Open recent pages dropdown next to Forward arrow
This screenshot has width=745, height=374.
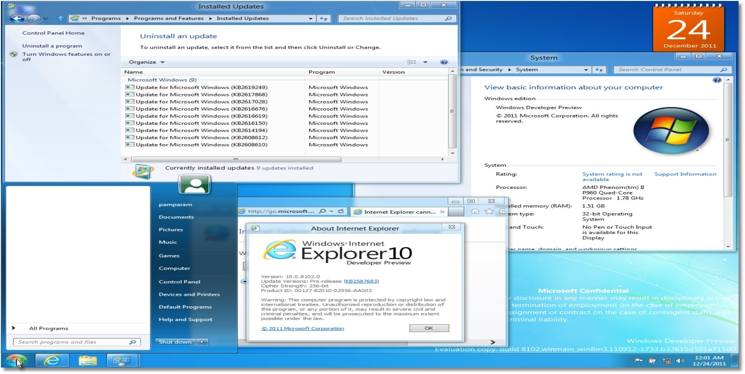pyautogui.click(x=46, y=19)
